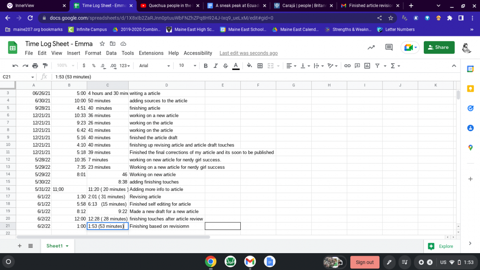Open Google Keep in the side panel
Viewport: 480px width, 270px height.
pos(470,89)
